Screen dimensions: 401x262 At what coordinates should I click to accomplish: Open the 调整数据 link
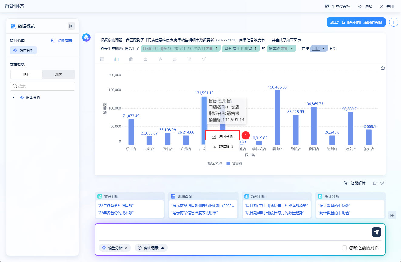click(62, 40)
